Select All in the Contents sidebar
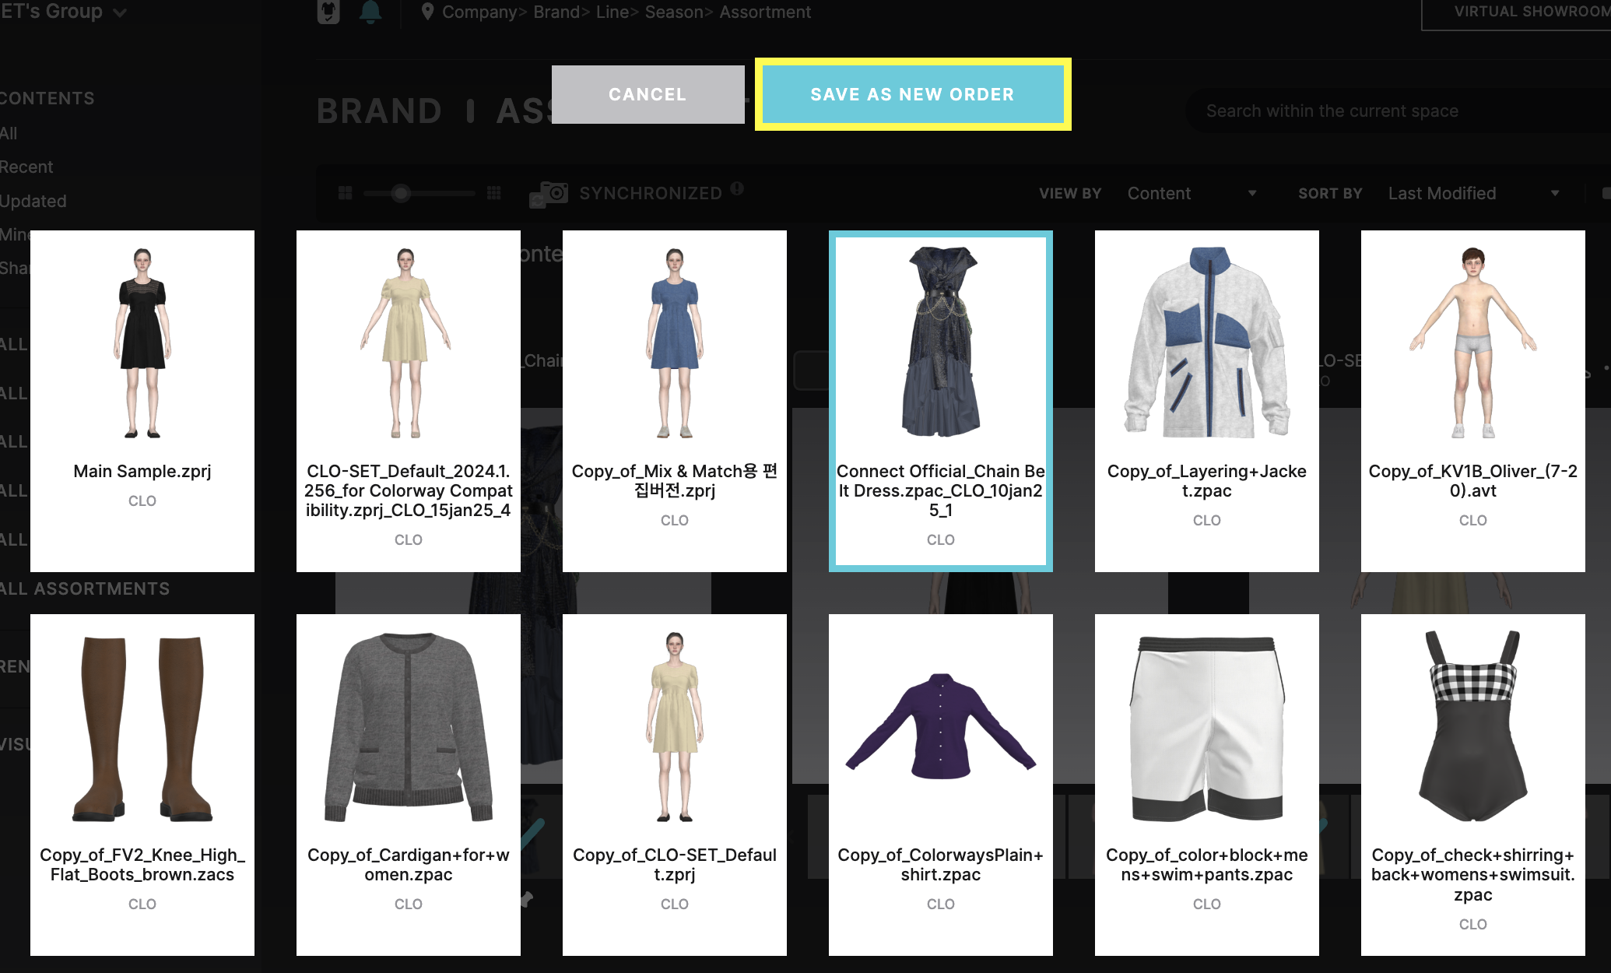 pyautogui.click(x=9, y=133)
